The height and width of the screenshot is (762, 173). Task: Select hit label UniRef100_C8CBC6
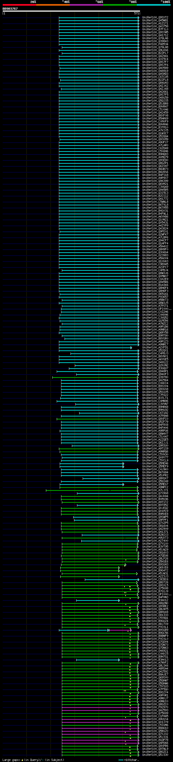point(155,580)
